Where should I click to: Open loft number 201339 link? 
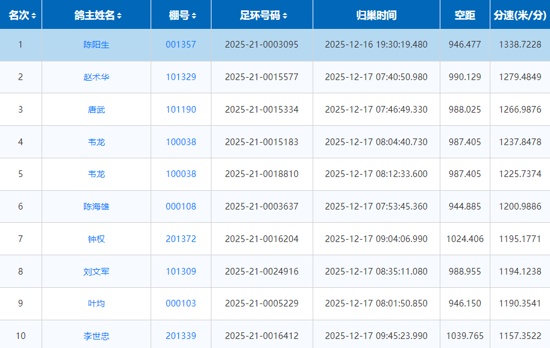(x=181, y=336)
